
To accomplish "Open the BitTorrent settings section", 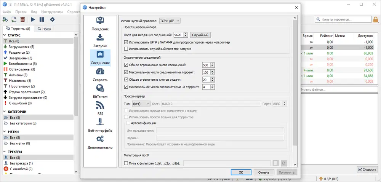I will coord(100,92).
